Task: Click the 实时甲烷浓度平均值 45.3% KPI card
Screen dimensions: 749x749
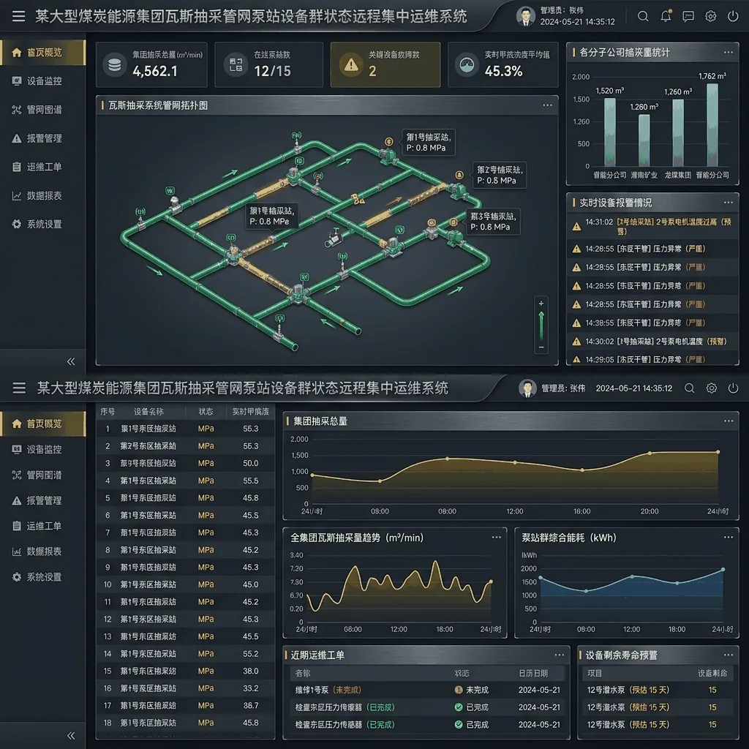Action: click(503, 64)
